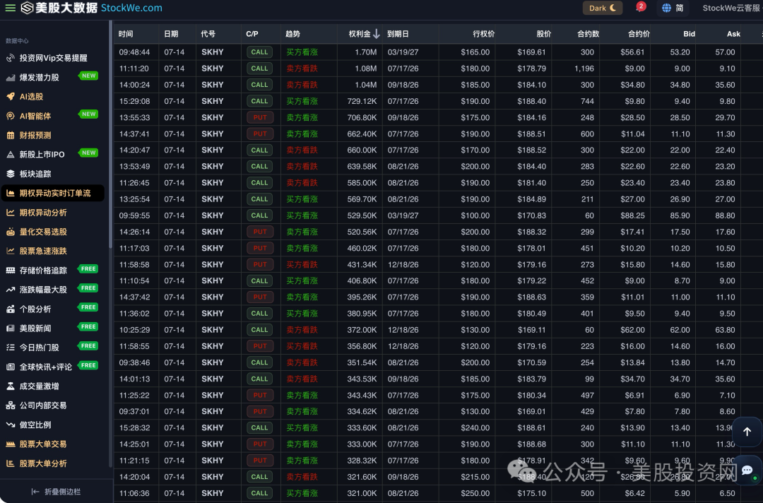
Task: Click the 股票急速涨跌 icon
Action: pos(10,251)
